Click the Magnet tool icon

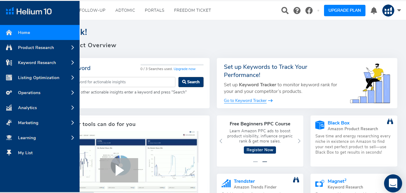(x=320, y=183)
